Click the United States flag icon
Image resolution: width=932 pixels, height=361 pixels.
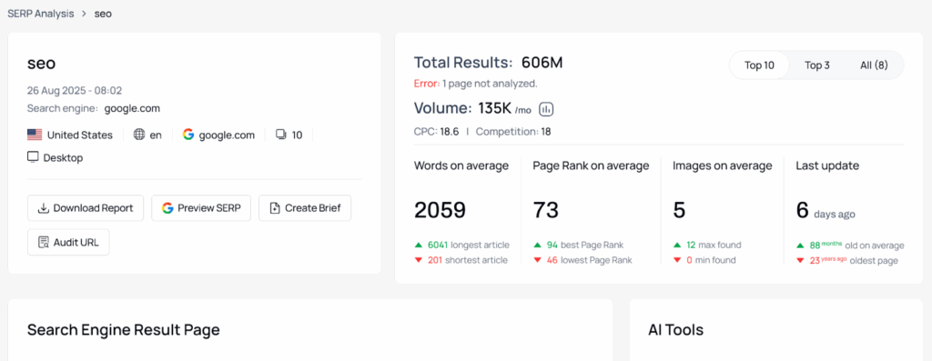tap(35, 135)
